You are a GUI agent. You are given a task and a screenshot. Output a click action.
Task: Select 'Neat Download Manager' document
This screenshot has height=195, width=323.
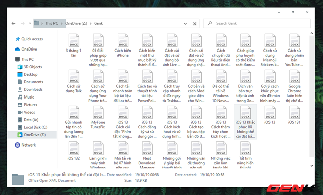click(147, 155)
